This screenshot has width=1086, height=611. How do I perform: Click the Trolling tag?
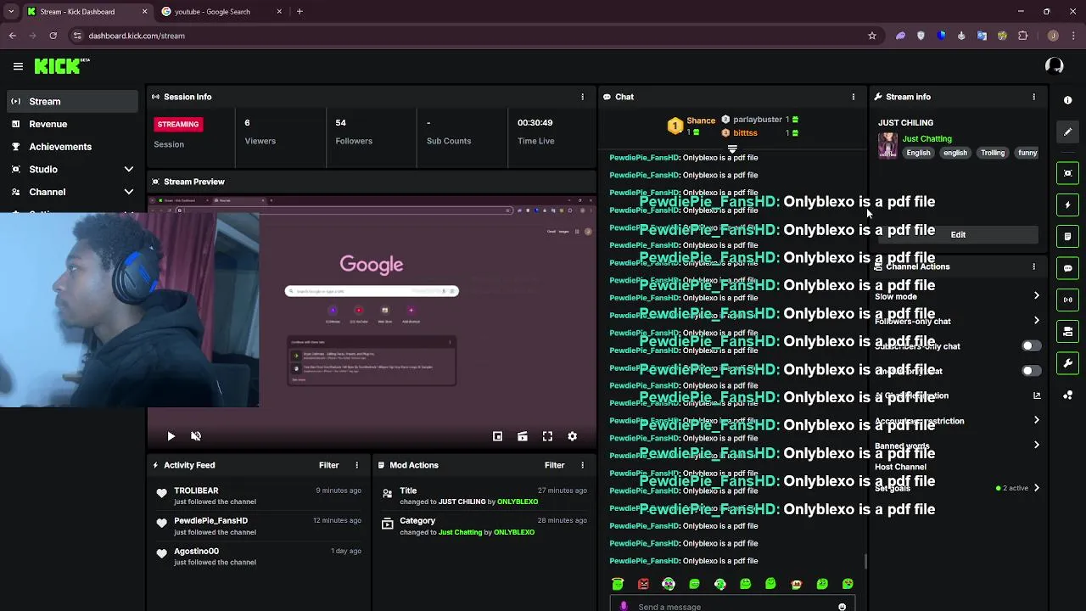pos(993,153)
